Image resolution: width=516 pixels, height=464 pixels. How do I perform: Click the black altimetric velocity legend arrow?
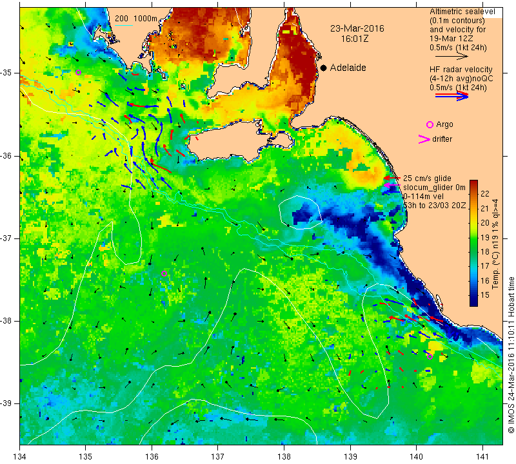[451, 57]
